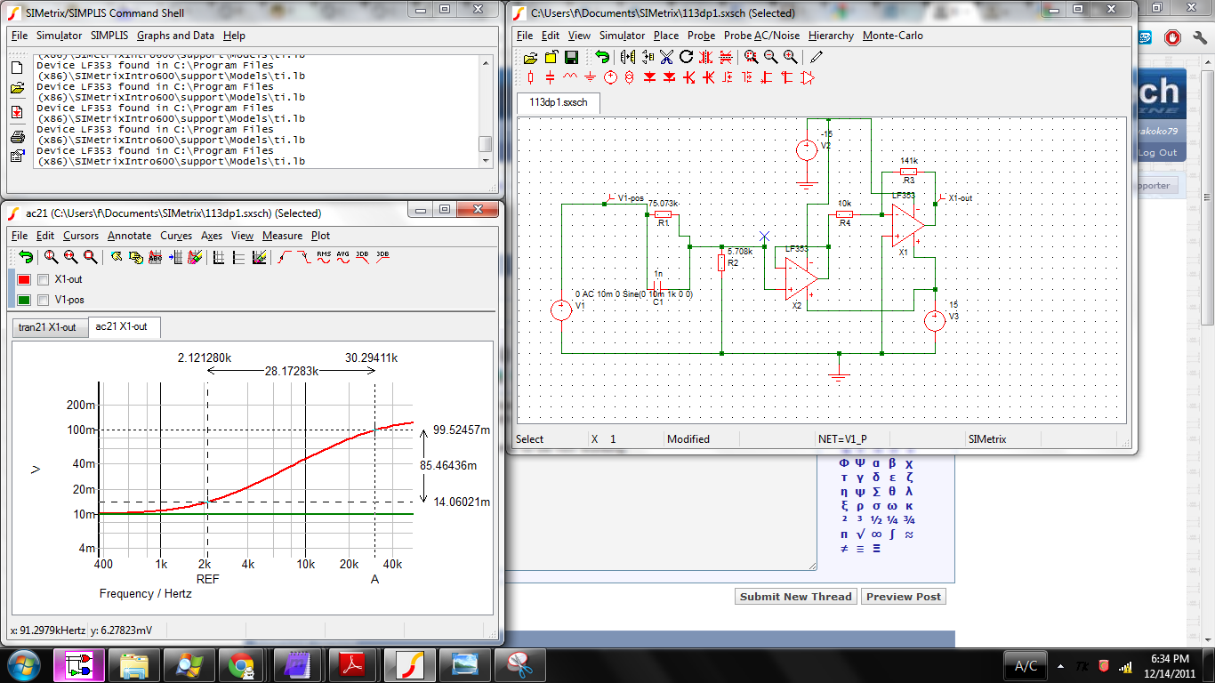Open Chrome from the taskbar
The width and height of the screenshot is (1215, 683).
(240, 665)
